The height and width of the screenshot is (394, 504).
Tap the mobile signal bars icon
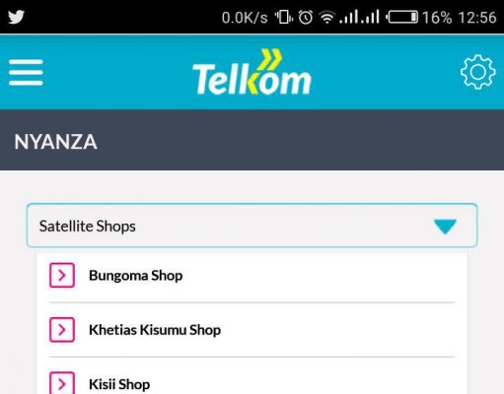tap(359, 17)
